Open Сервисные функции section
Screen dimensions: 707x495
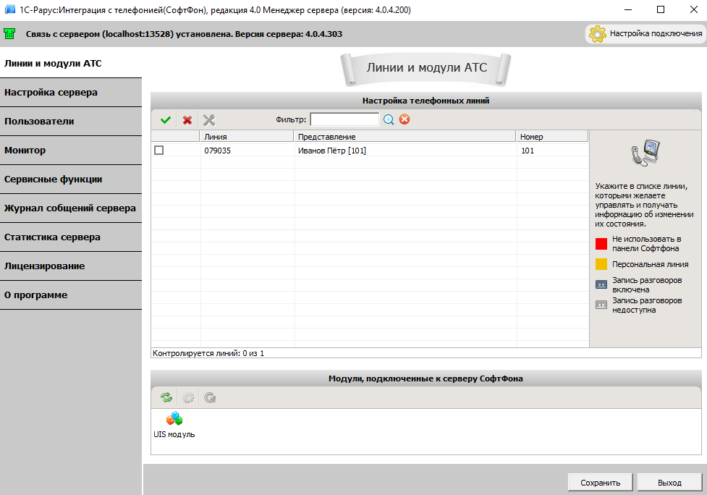[71, 179]
